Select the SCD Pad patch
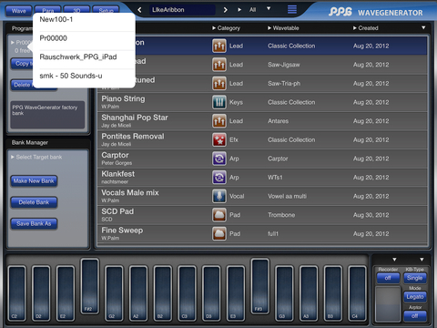This screenshot has height=328, width=437. tap(262, 215)
